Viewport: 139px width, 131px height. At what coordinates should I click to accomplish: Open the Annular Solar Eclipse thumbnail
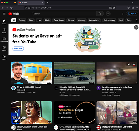click(74, 113)
